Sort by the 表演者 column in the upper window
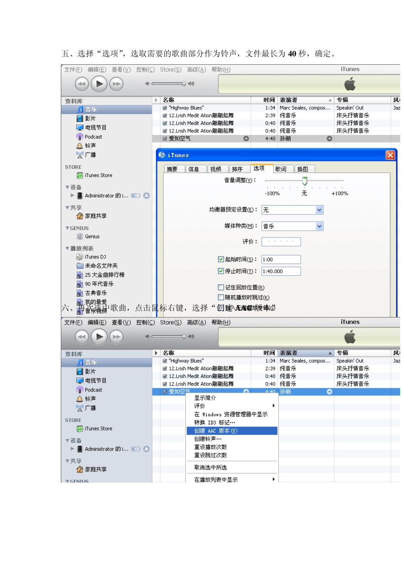Screen dimensions: 404x572 pyautogui.click(x=306, y=100)
